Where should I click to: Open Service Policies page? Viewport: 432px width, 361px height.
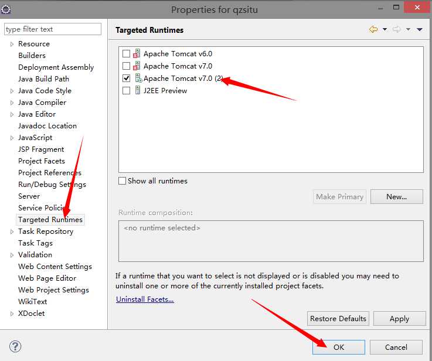pyautogui.click(x=43, y=207)
